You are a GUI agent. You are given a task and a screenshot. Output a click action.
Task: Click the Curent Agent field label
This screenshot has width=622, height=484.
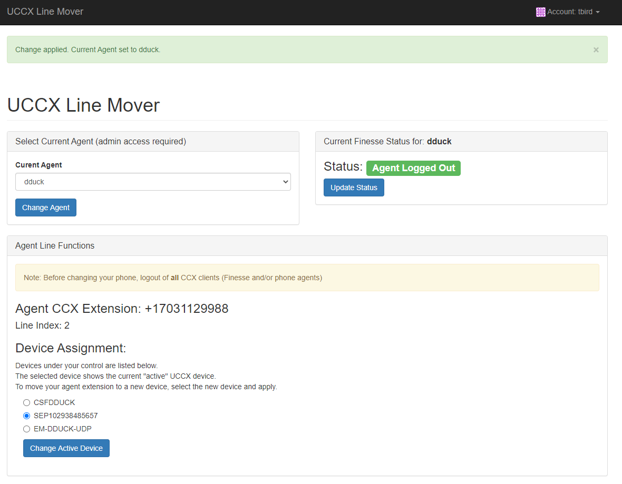click(x=38, y=165)
